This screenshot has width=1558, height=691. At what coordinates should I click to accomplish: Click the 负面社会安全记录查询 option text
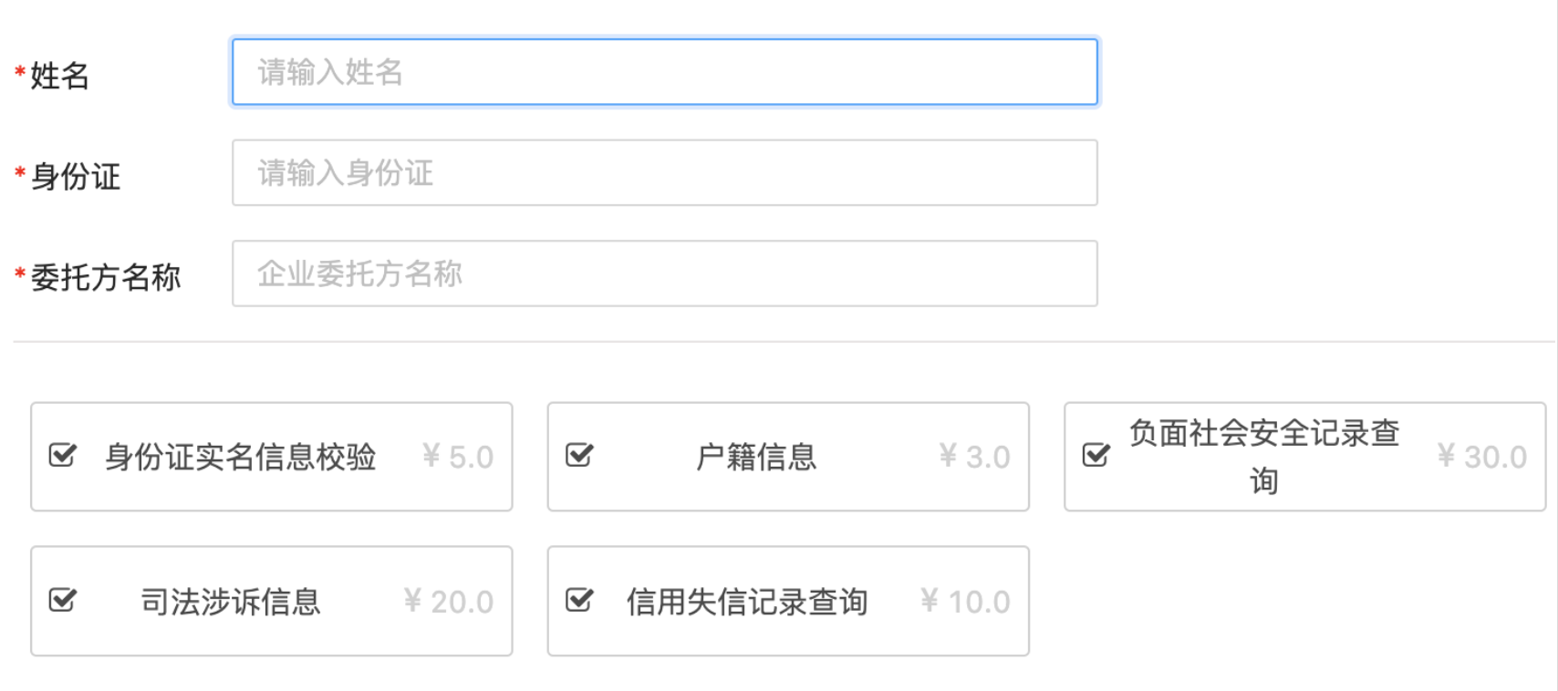pos(1263,456)
